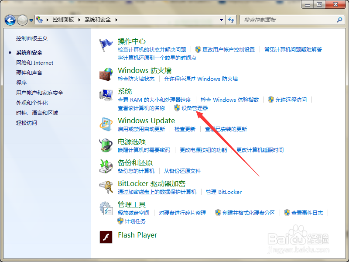Click 允许程序通过 Windows 防火墙

tap(201, 79)
